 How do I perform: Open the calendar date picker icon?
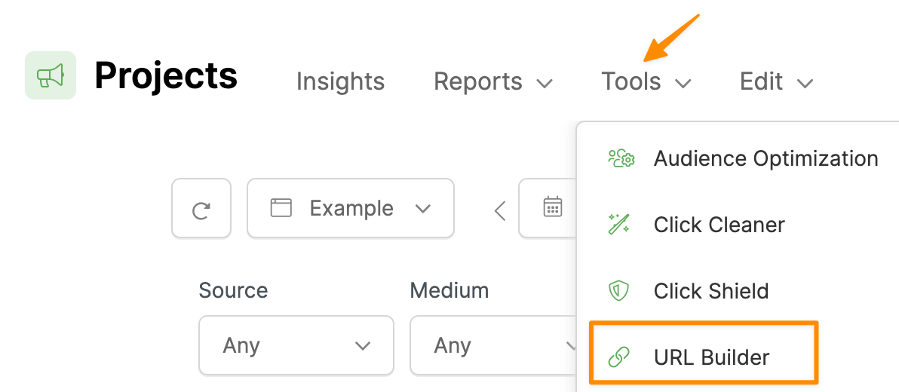pos(552,207)
